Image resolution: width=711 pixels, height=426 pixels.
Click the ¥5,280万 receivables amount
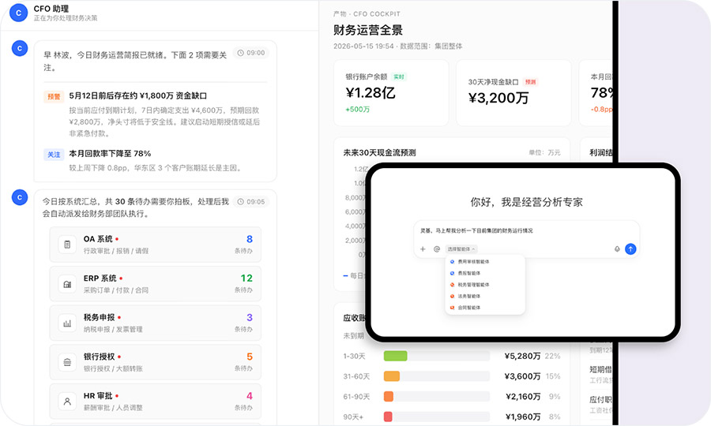[x=522, y=357]
